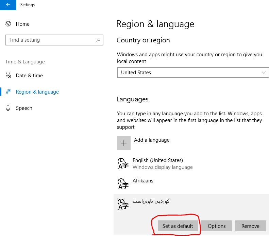This screenshot has width=269, height=236.
Task: Open Options for the Kurdish language
Action: tap(217, 226)
